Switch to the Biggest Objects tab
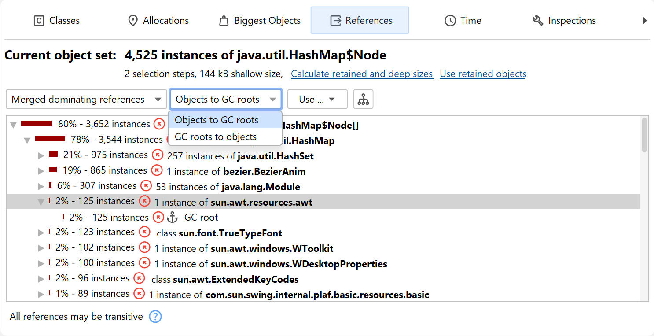Viewport: 654px width, 336px height. (260, 21)
